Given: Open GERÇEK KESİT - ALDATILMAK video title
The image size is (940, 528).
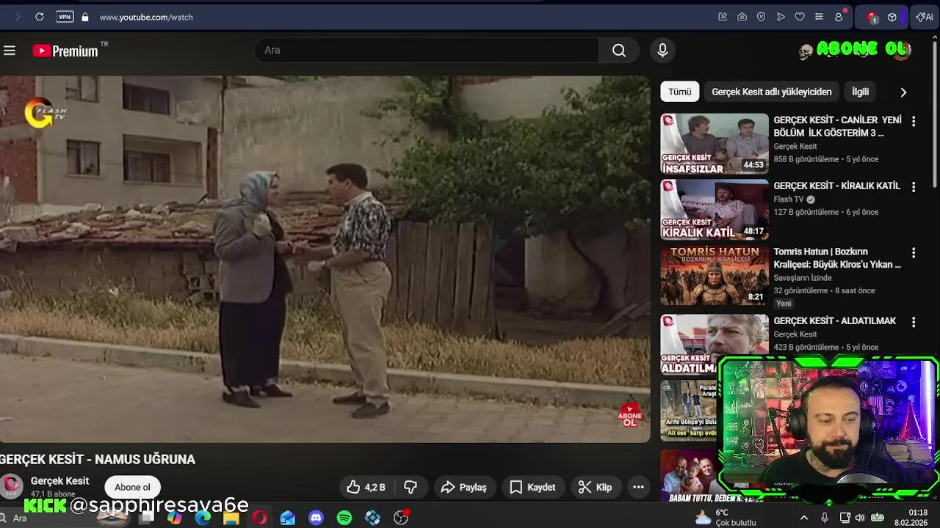Looking at the screenshot, I should point(834,320).
